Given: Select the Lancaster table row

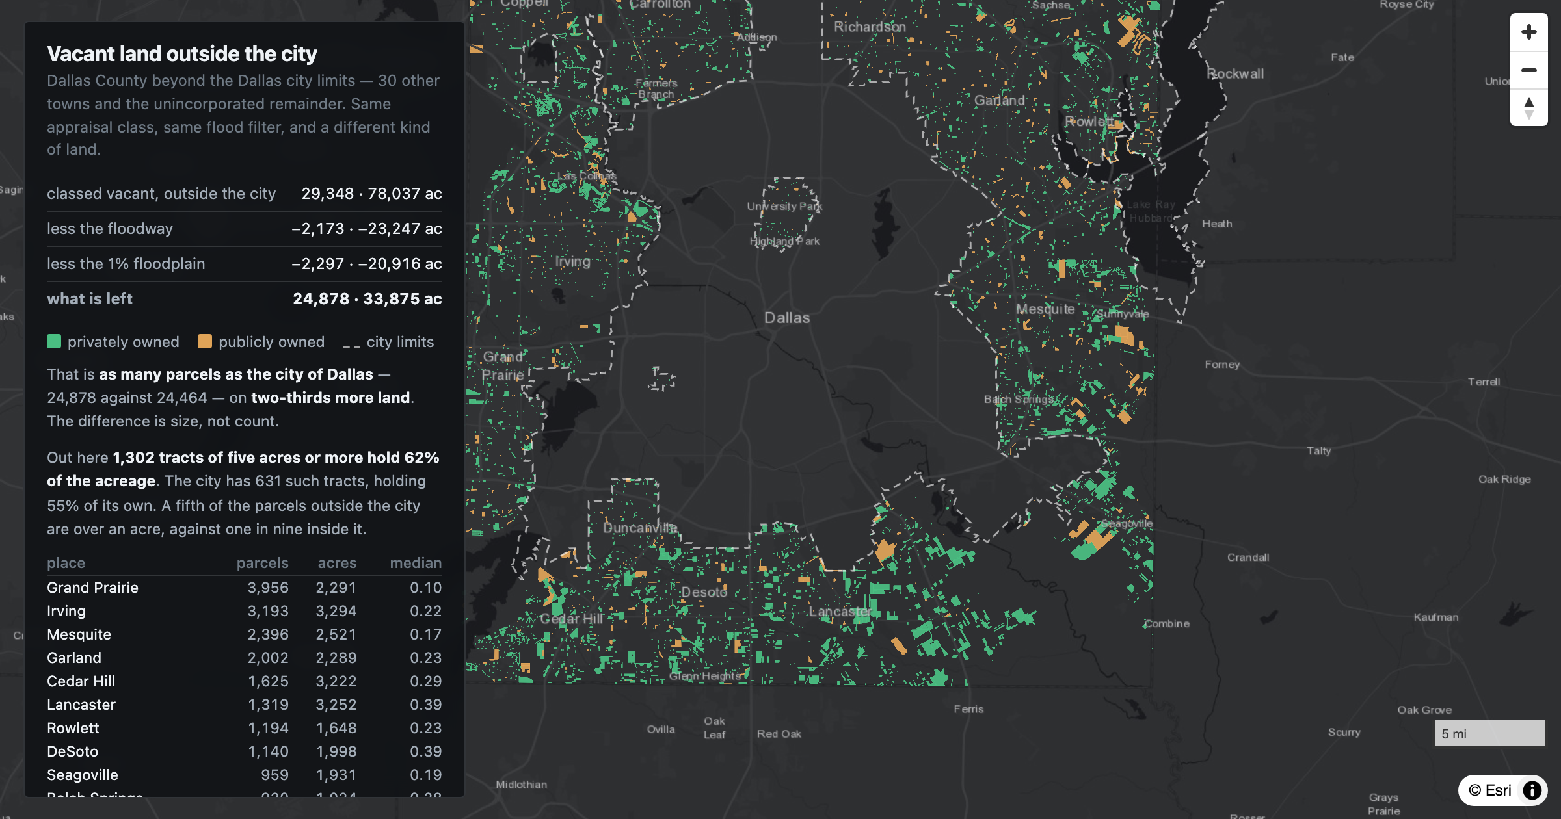Looking at the screenshot, I should tap(245, 705).
